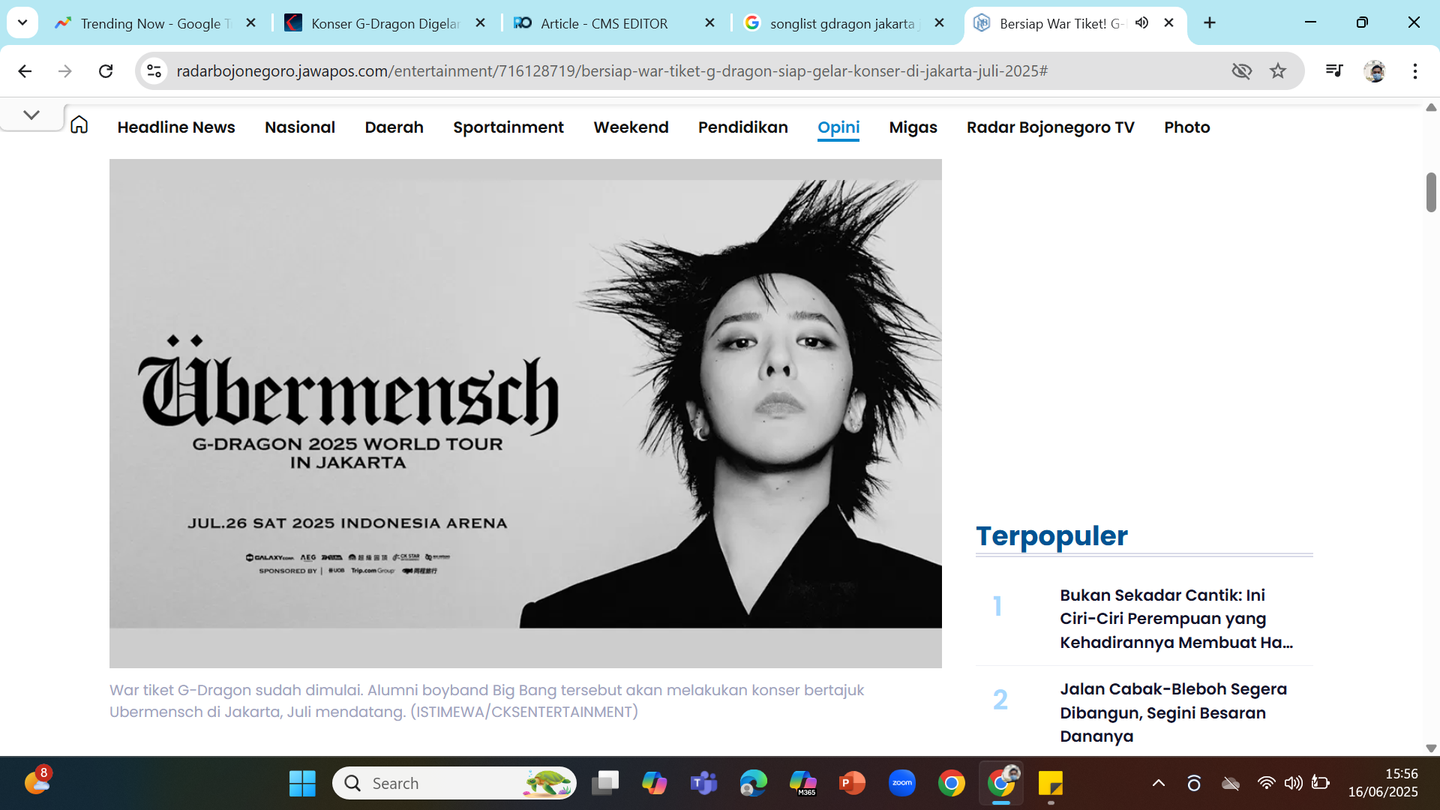The image size is (1440, 810).
Task: Click the browser Back arrow
Action: tap(25, 70)
